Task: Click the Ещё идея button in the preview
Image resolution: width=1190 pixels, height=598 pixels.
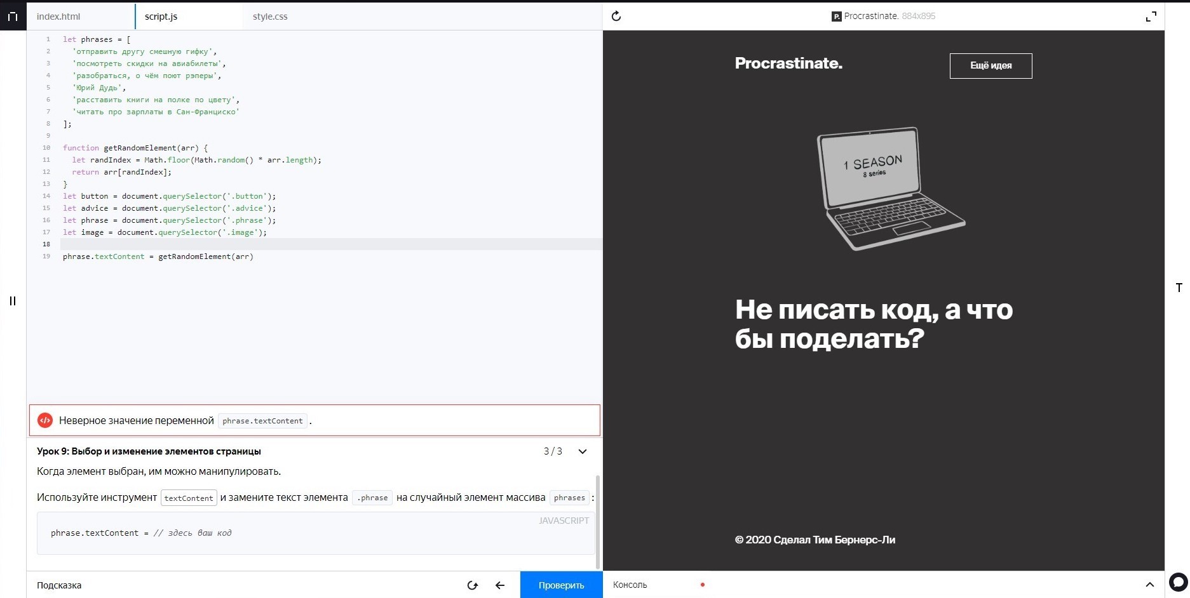Action: click(x=991, y=65)
